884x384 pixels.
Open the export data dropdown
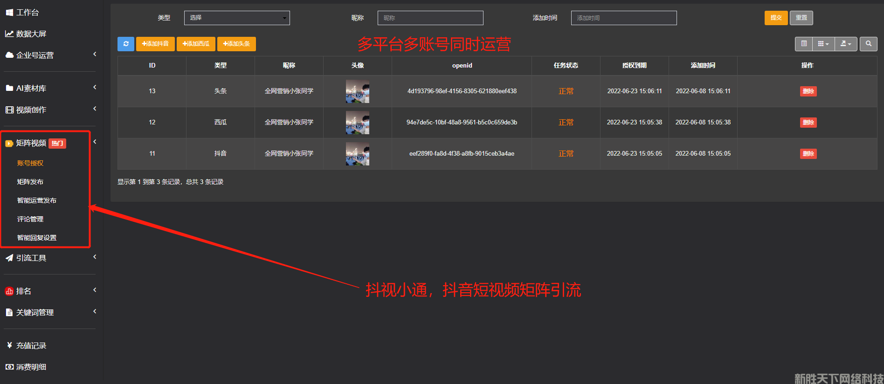[x=845, y=44]
